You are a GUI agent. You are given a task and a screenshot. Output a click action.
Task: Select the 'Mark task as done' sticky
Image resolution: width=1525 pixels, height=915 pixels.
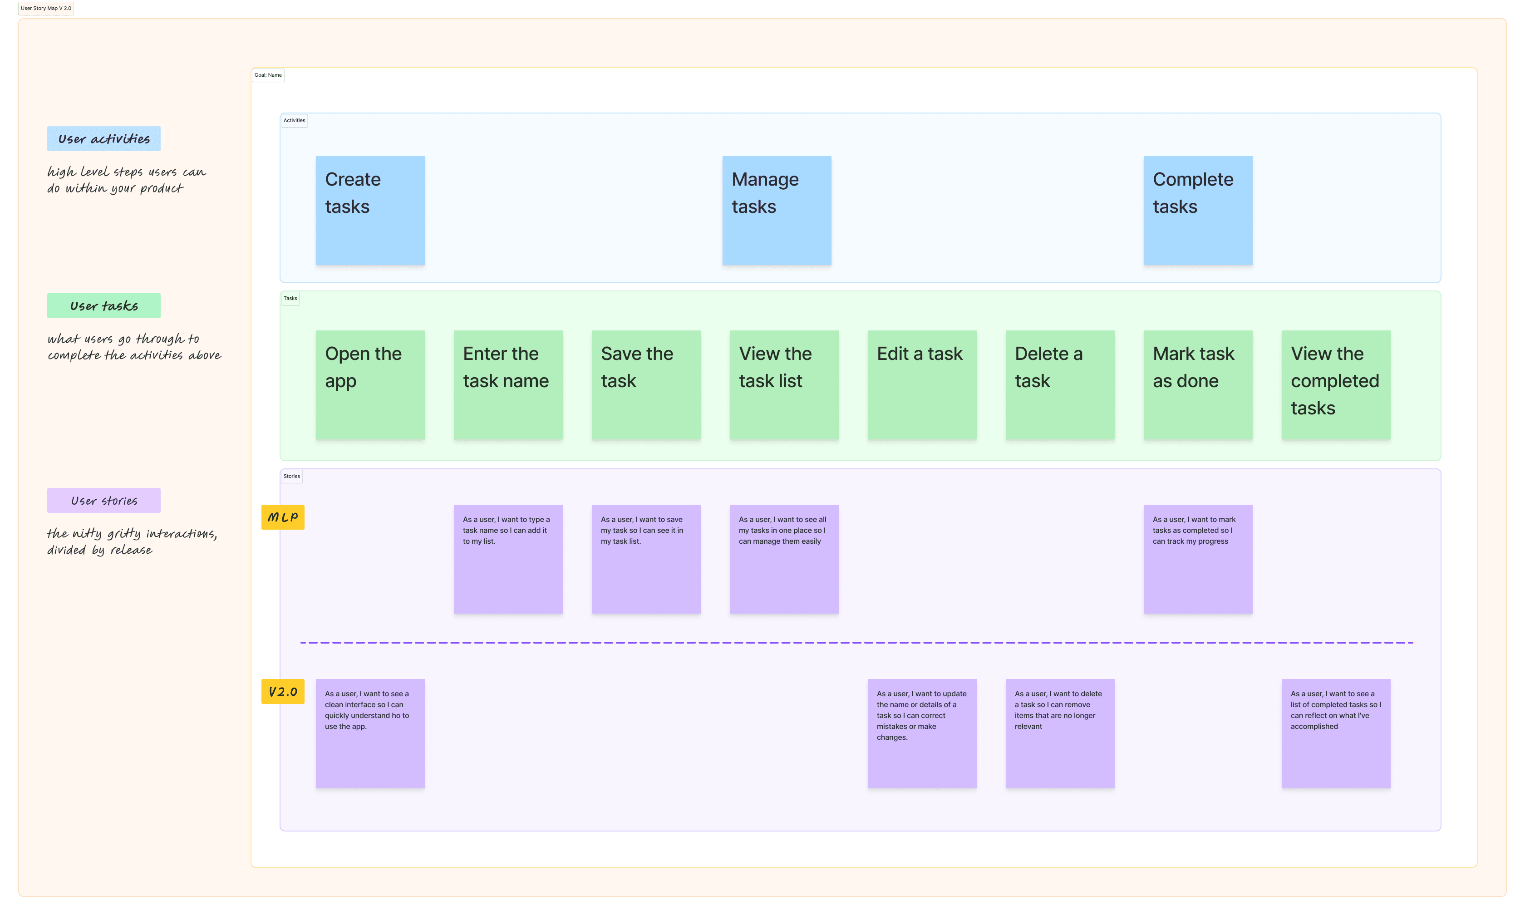point(1198,385)
